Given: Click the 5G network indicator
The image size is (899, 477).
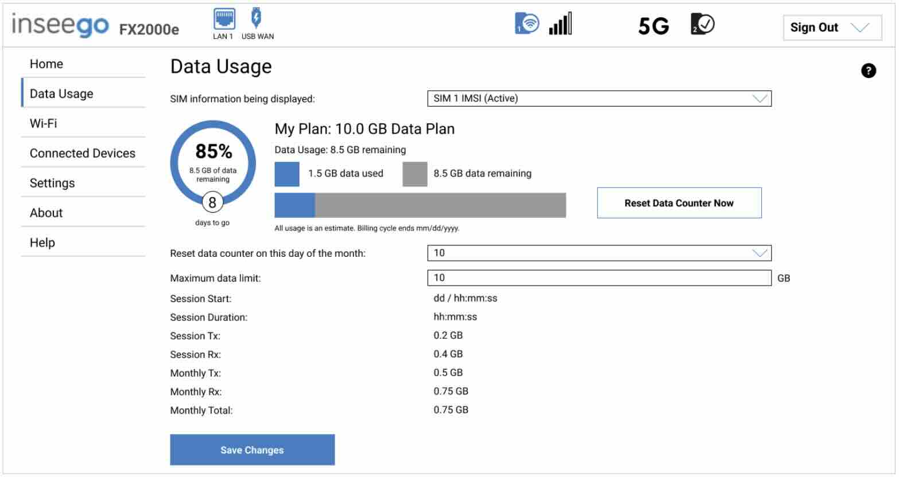Looking at the screenshot, I should point(653,25).
